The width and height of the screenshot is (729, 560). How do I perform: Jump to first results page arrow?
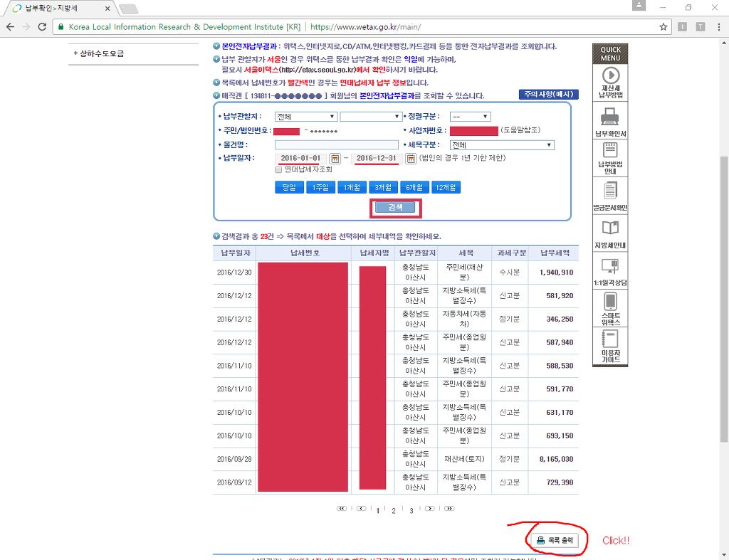pyautogui.click(x=342, y=509)
